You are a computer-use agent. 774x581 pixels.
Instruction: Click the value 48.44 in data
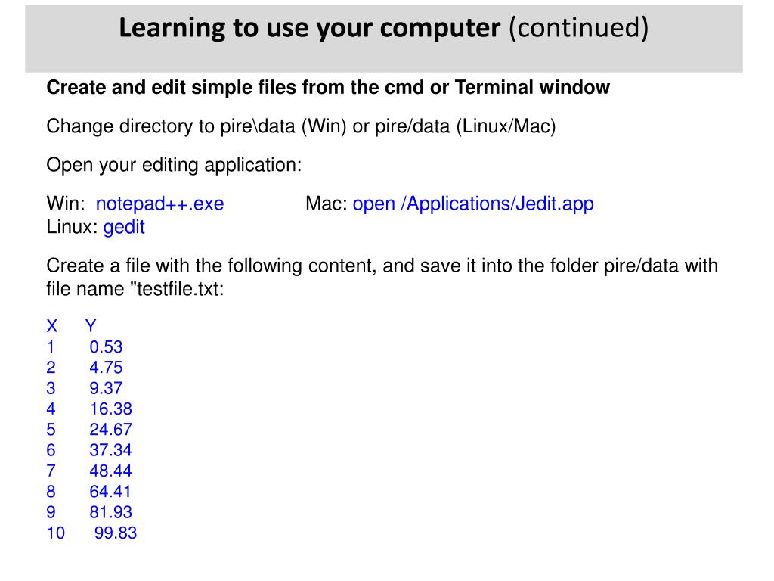click(110, 471)
